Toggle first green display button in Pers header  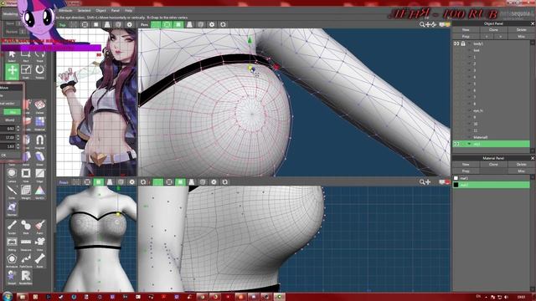click(156, 24)
